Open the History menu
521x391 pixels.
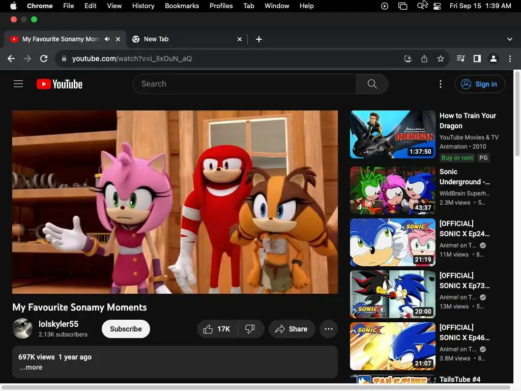[x=143, y=6]
